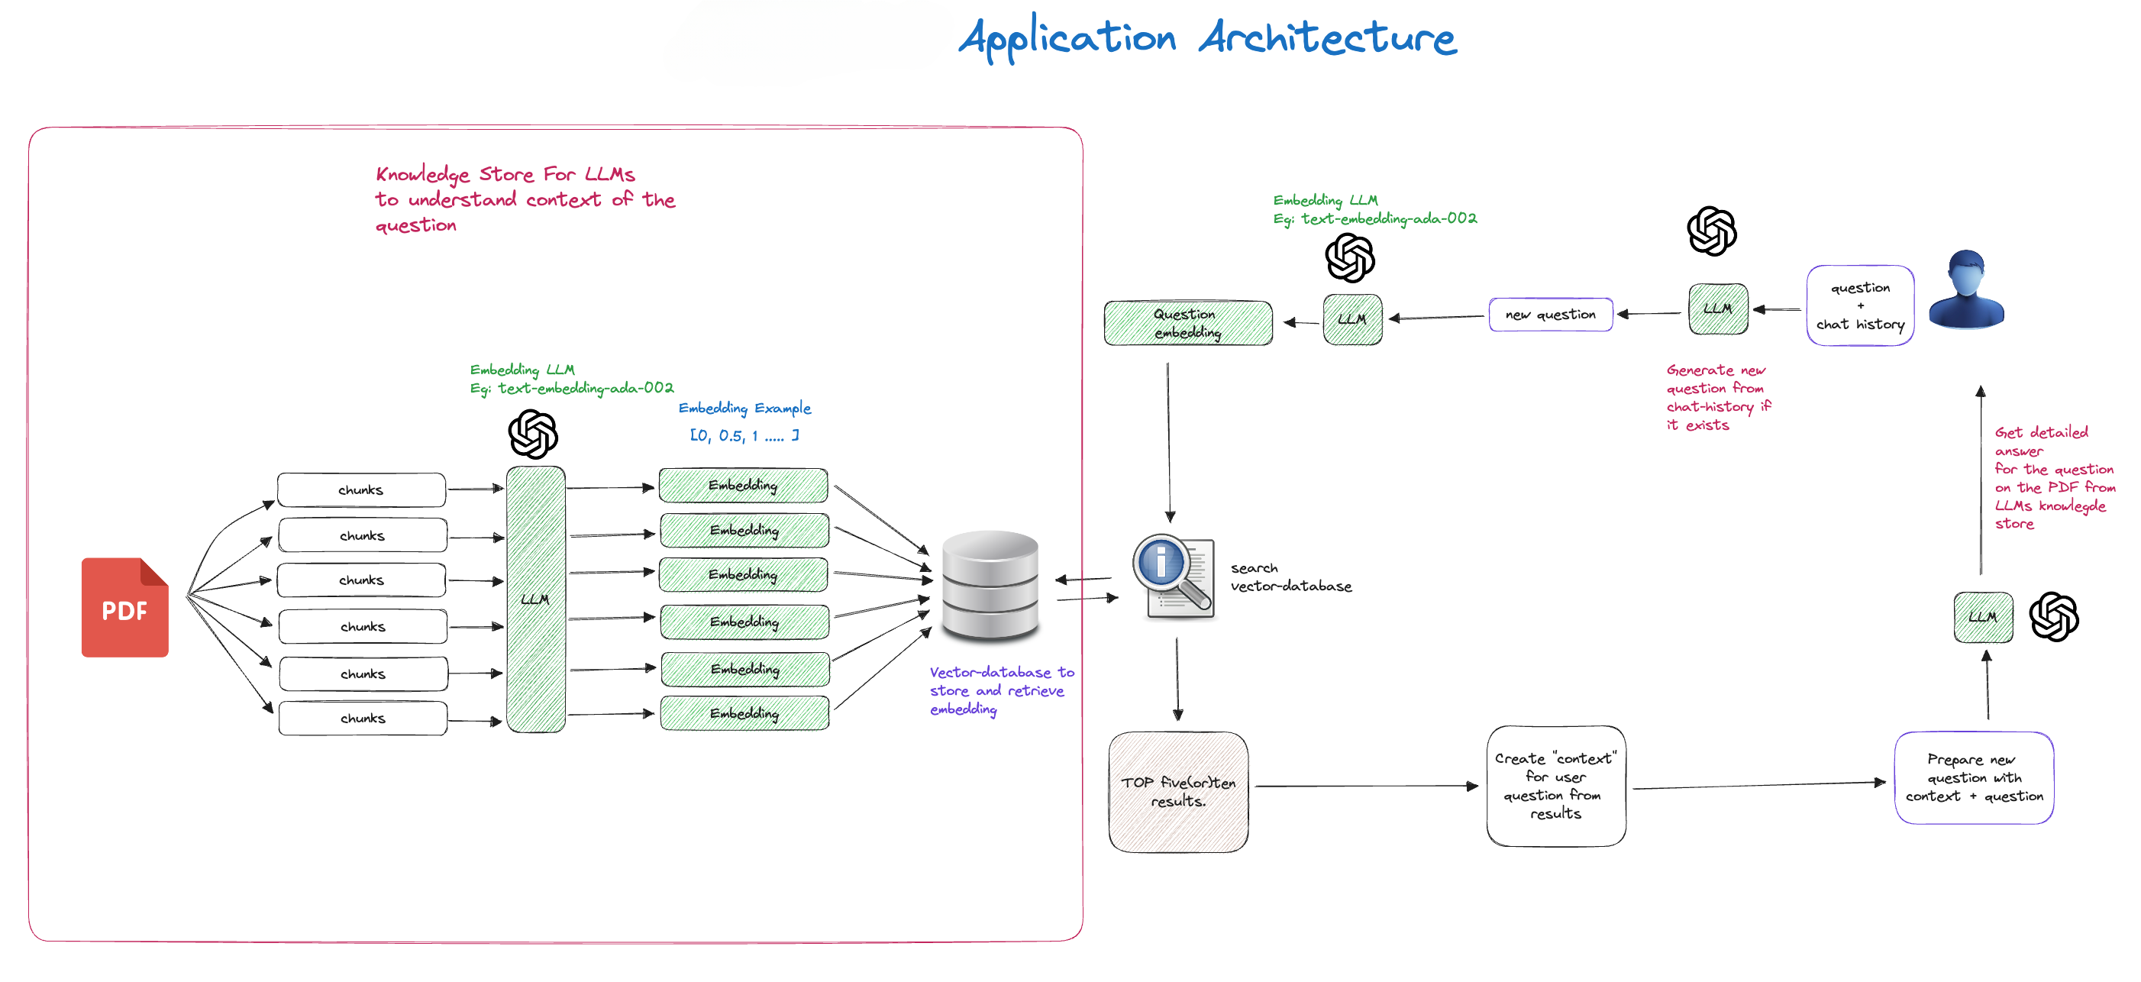Screen dimensions: 2141x982
Task: Select the 'Generate new question from chat-history' note
Action: pyautogui.click(x=1718, y=397)
